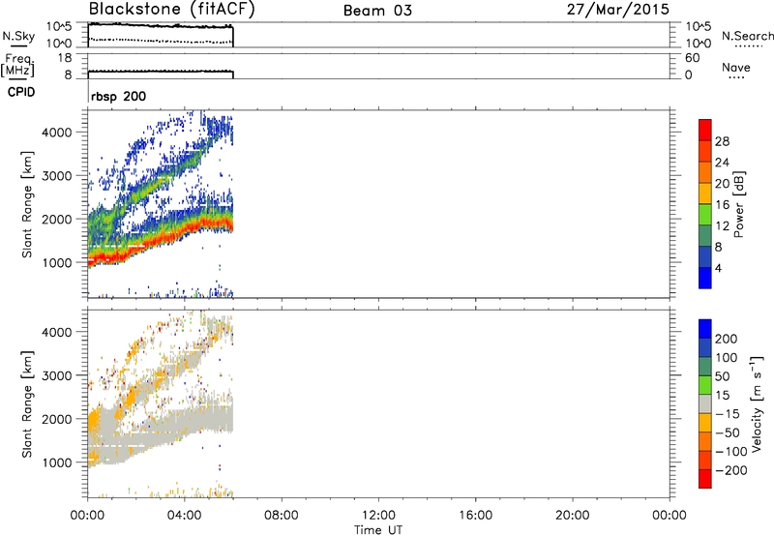
Task: Click the '28' value on the Power scale
Action: (722, 141)
